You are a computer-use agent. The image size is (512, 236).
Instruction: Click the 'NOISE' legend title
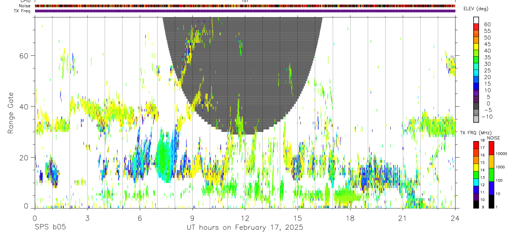tap(494, 138)
